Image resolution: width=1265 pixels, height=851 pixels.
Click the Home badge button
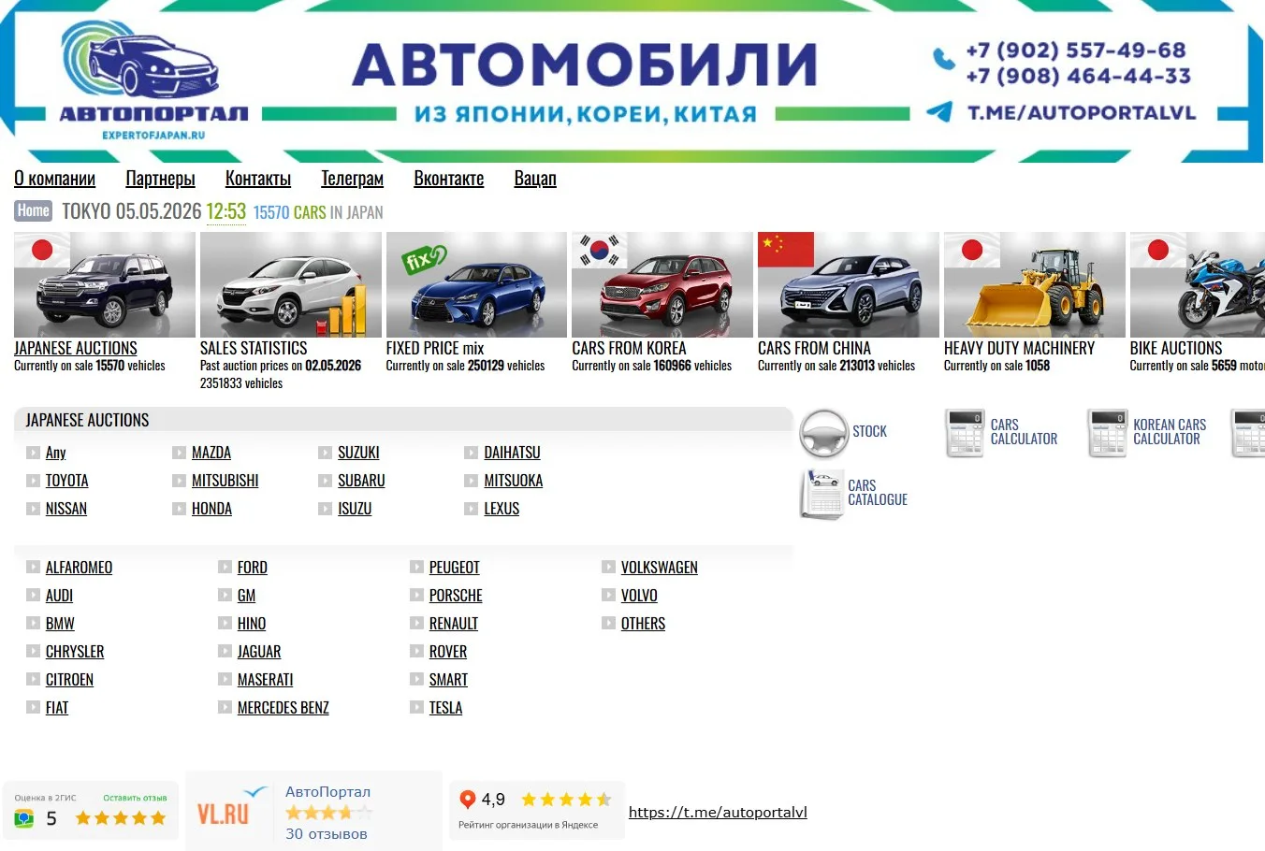point(34,210)
